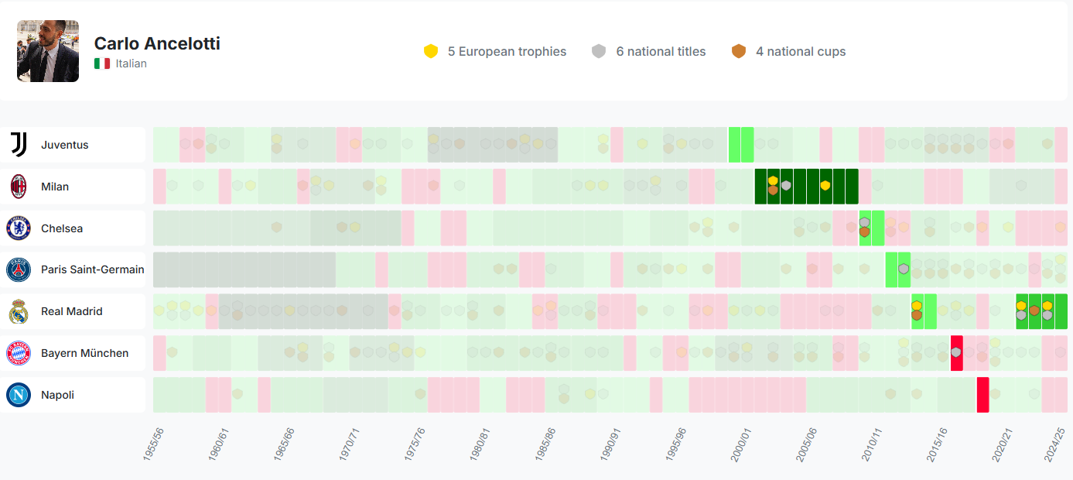This screenshot has width=1073, height=480.
Task: Click Carlo Ancelotti's profile photo
Action: pyautogui.click(x=48, y=51)
